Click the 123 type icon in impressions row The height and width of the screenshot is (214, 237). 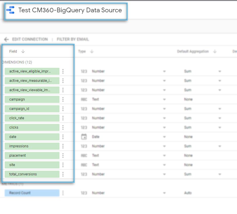pyautogui.click(x=84, y=146)
